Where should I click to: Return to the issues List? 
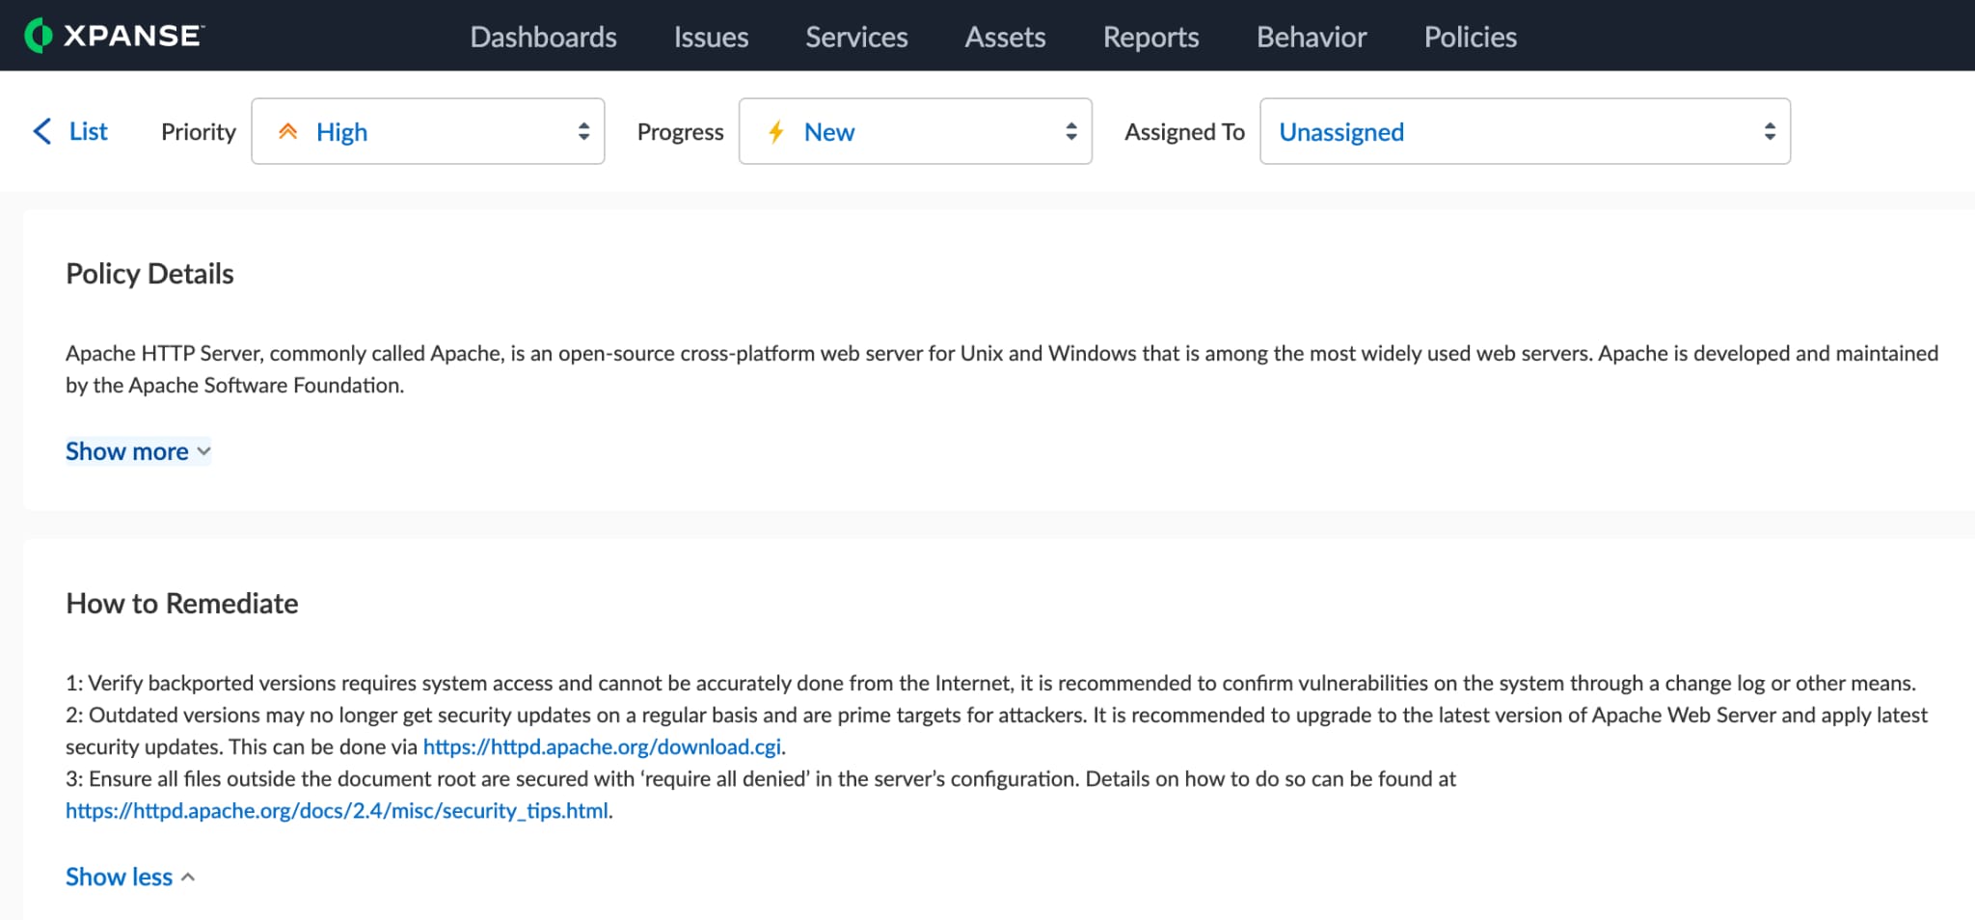[x=88, y=131]
